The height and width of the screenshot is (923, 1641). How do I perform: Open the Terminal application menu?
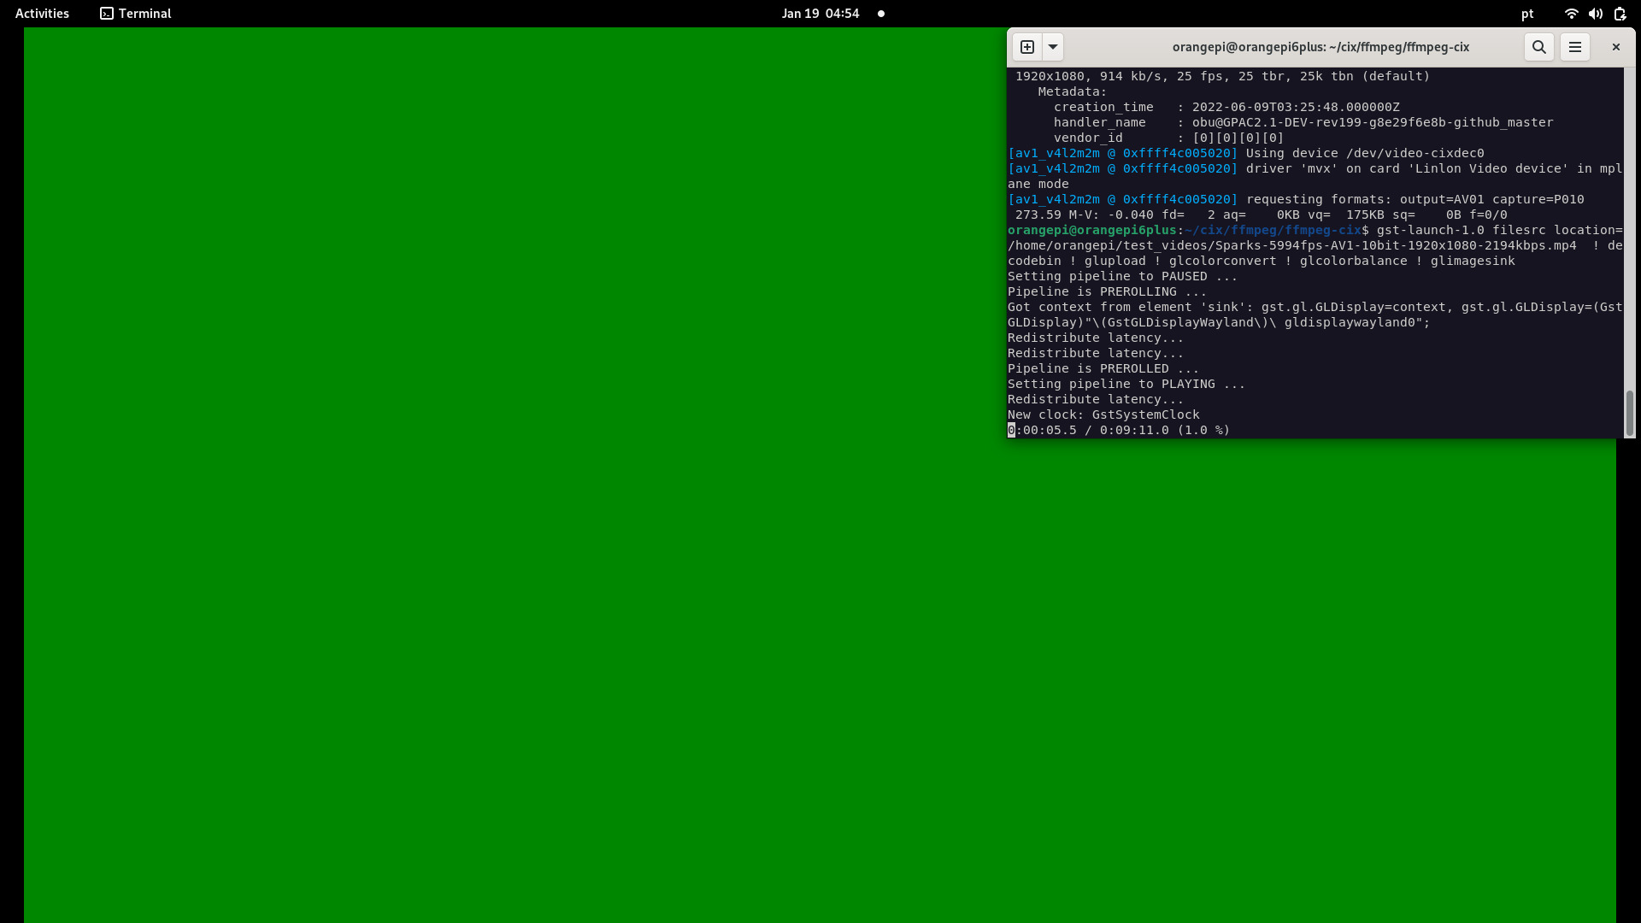tap(144, 14)
